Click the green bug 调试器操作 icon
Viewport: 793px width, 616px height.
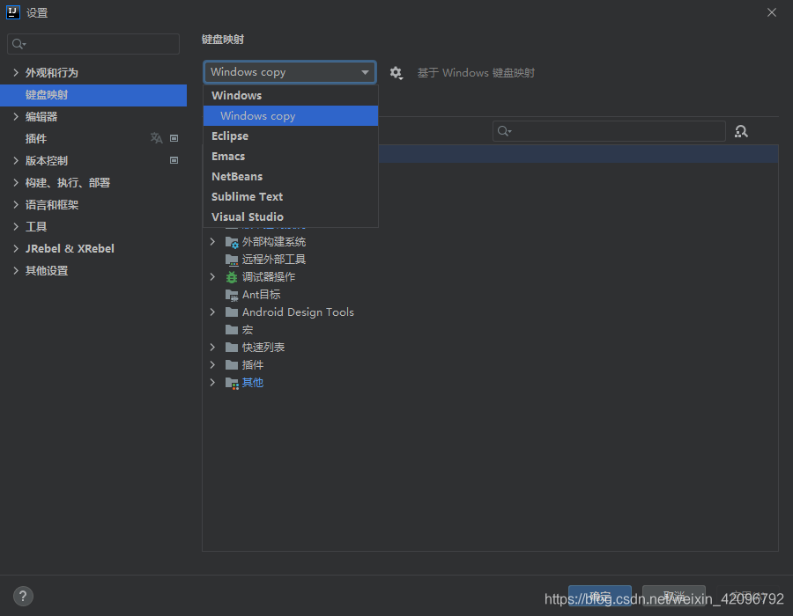[x=232, y=277]
